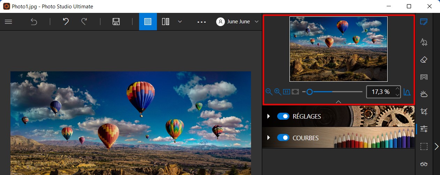Expand the COURBES section triangle
The width and height of the screenshot is (440, 175).
click(x=268, y=138)
